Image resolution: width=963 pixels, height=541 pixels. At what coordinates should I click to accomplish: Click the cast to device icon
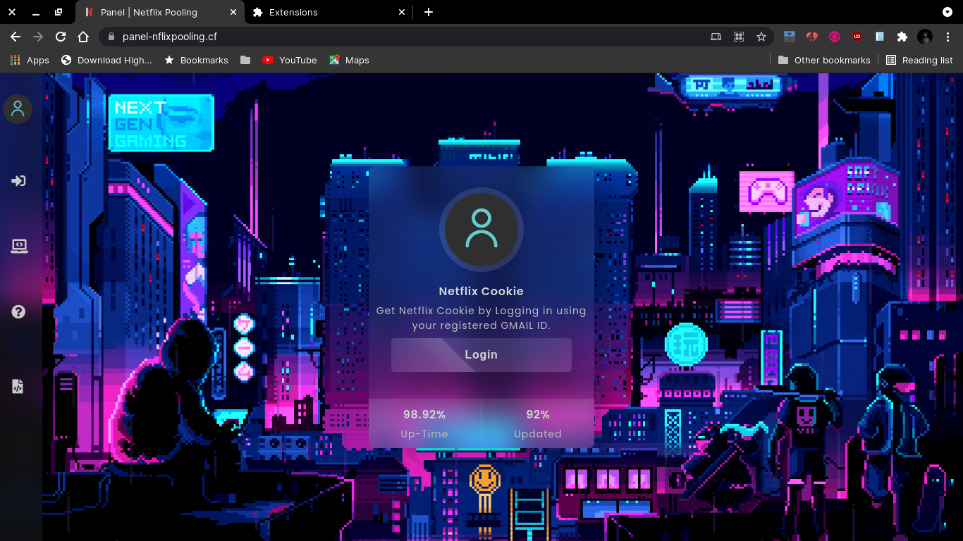tap(716, 37)
